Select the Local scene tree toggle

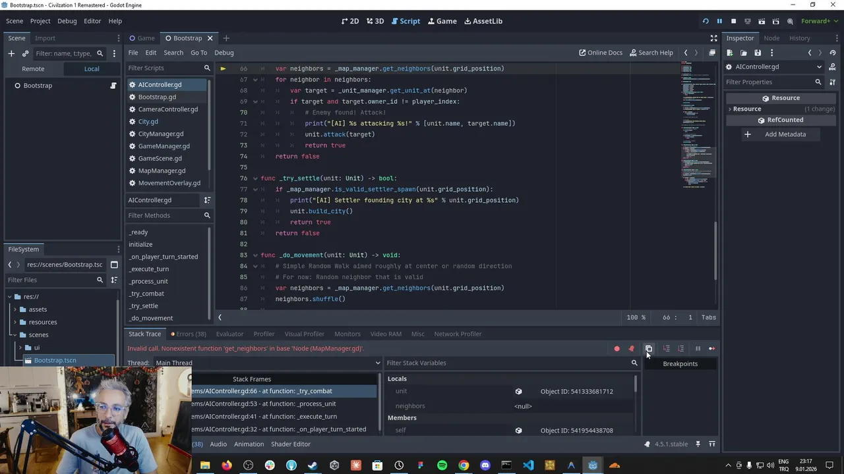coord(92,68)
